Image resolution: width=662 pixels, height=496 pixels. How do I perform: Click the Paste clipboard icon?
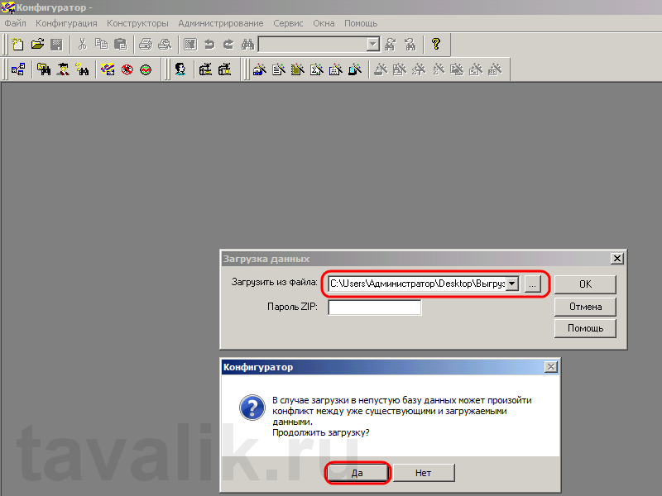tap(121, 44)
